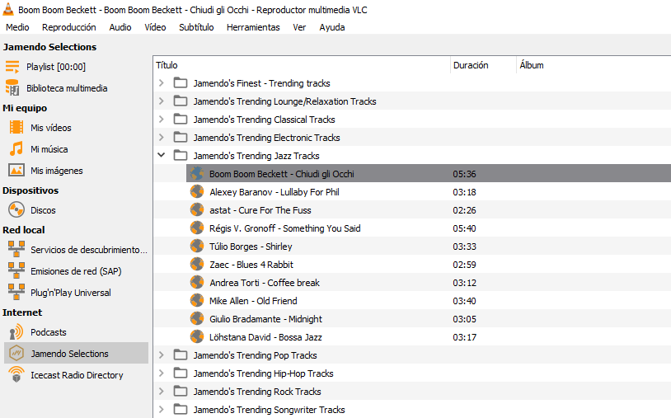Click the Biblioteca multimedia icon

pyautogui.click(x=12, y=87)
